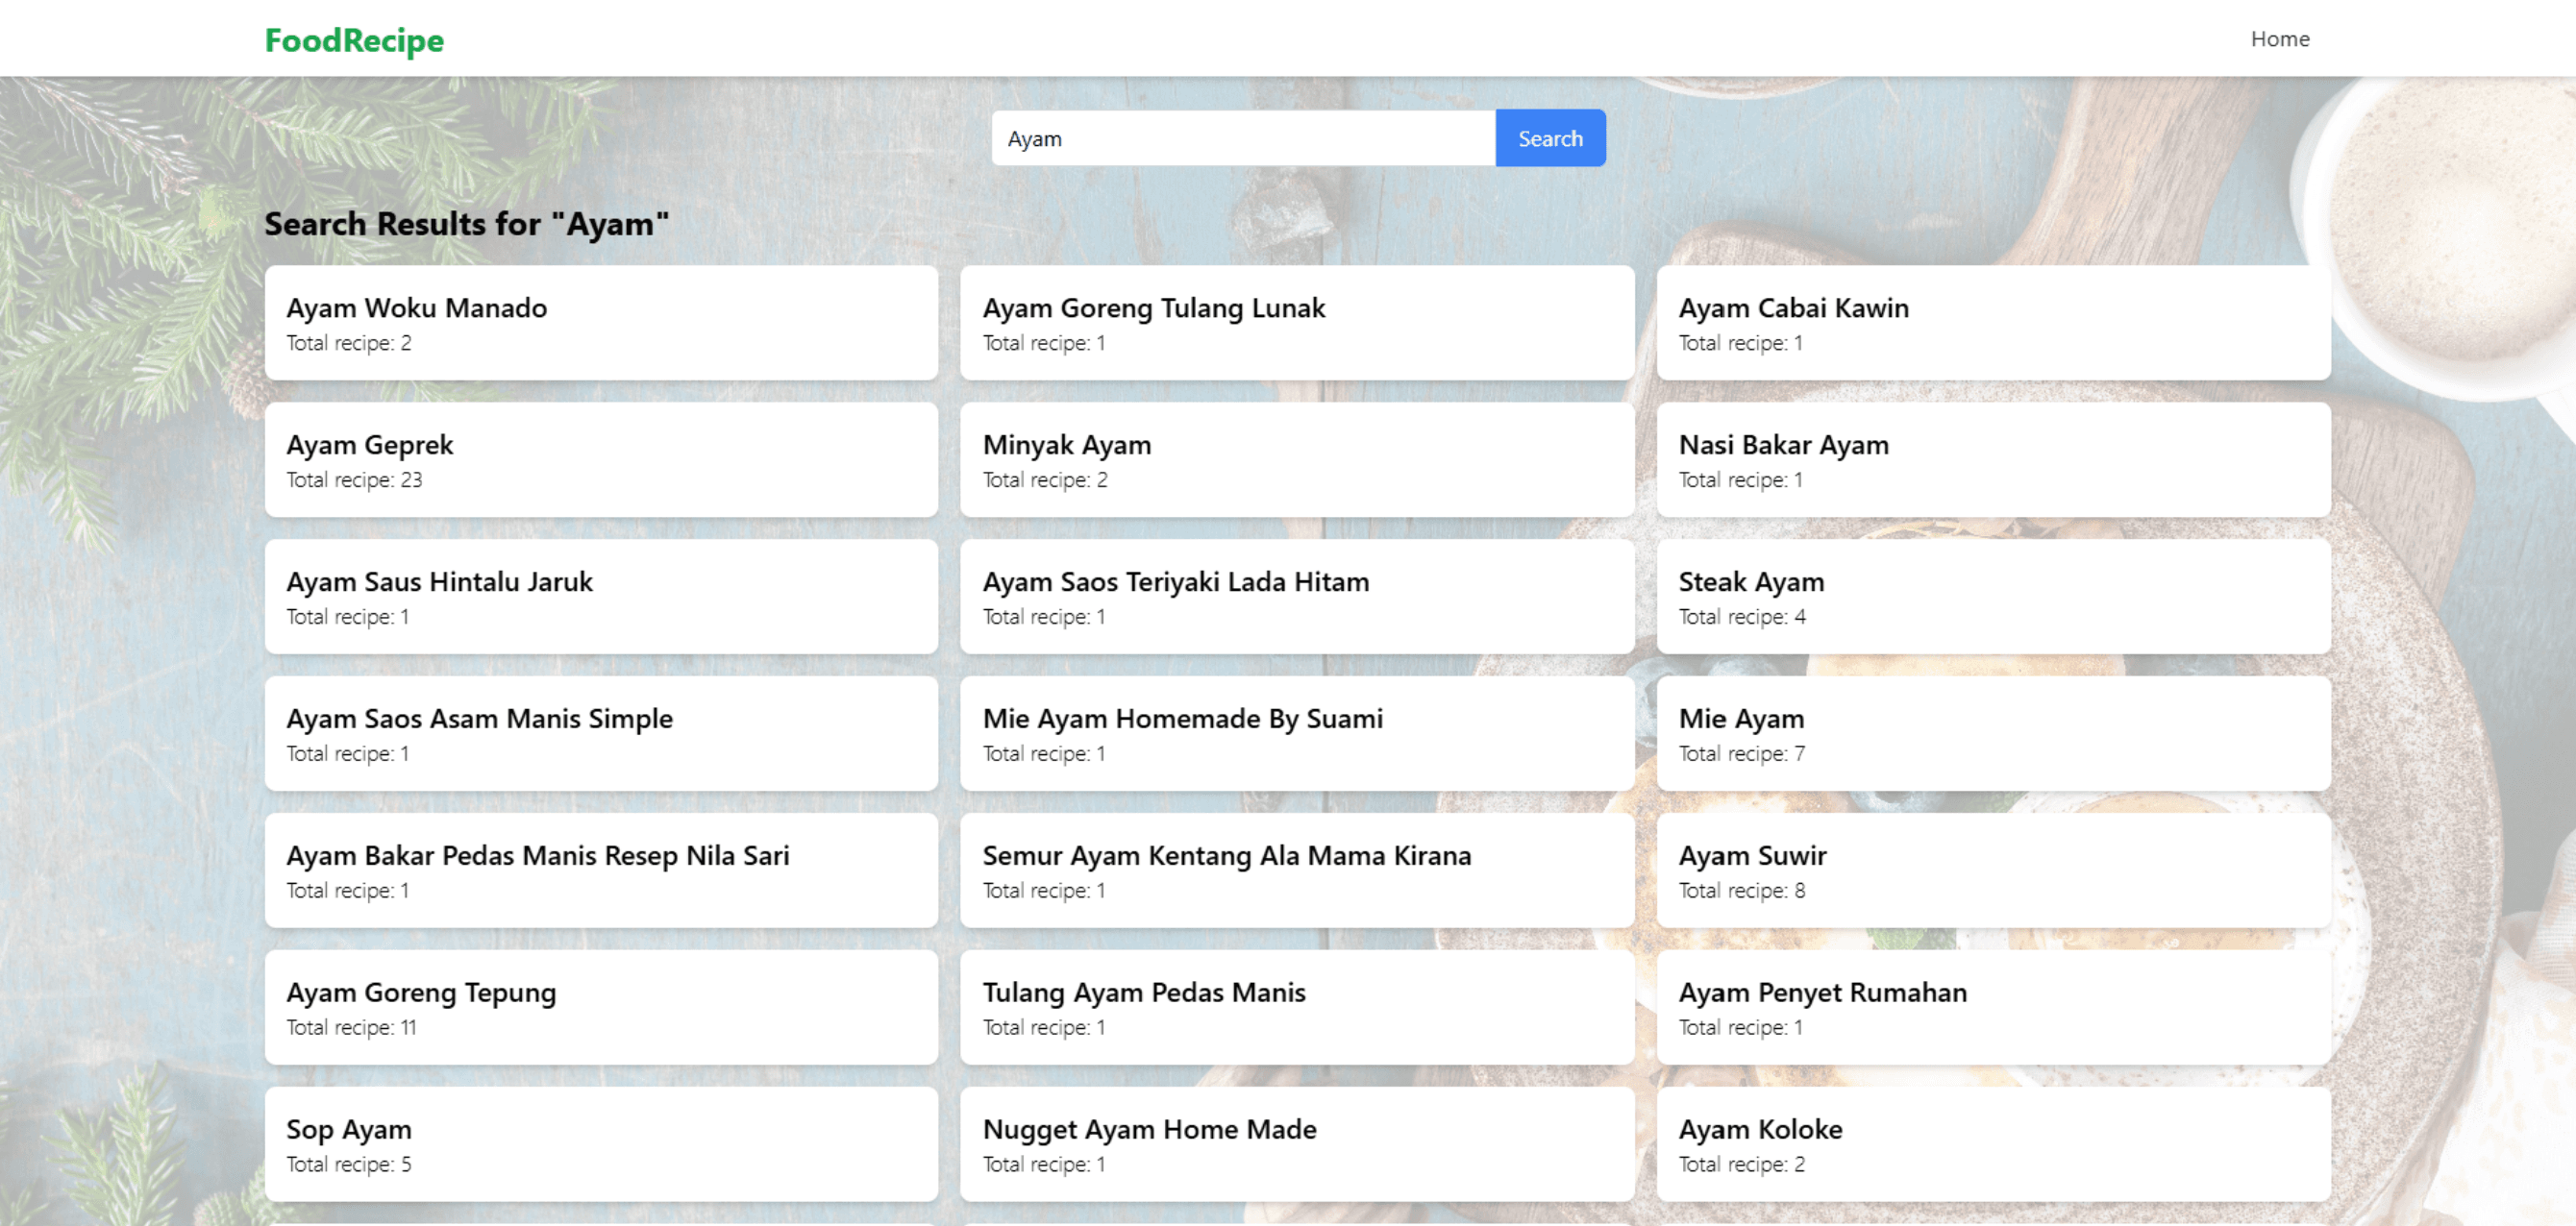Screen dimensions: 2576x1226
Task: Open the Home menu item
Action: pos(2281,39)
